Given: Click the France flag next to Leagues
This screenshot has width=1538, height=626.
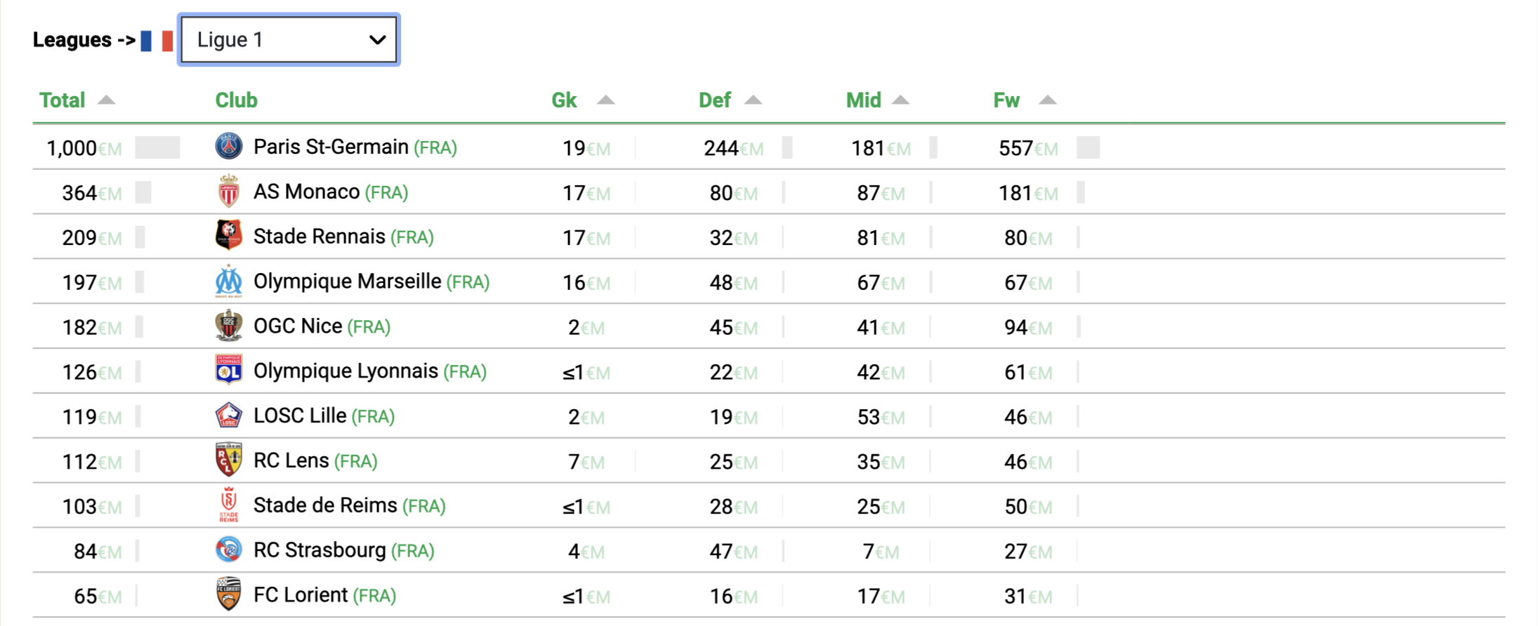Looking at the screenshot, I should [x=157, y=41].
